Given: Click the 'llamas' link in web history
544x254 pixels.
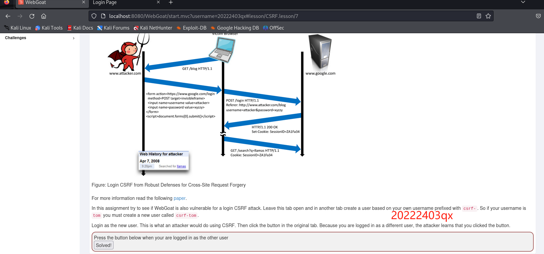Looking at the screenshot, I should coord(181,166).
